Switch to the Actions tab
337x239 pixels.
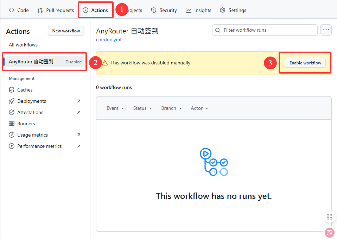point(95,10)
